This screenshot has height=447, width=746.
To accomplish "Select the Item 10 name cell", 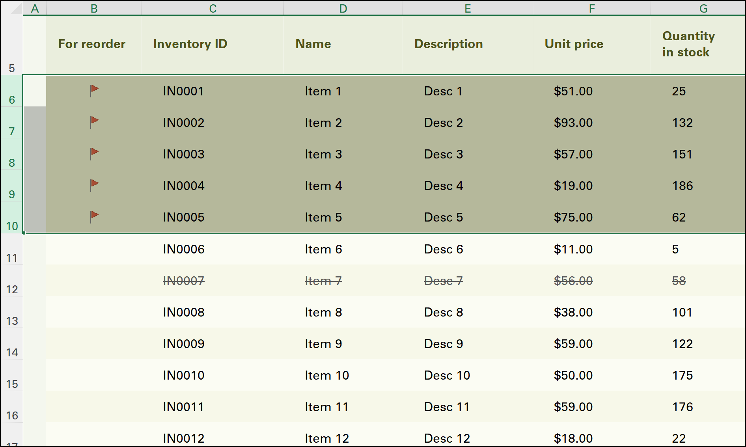I will pyautogui.click(x=327, y=375).
